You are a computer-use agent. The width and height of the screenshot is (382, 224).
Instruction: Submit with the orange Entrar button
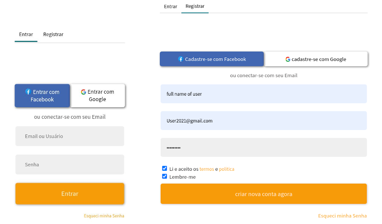(70, 193)
